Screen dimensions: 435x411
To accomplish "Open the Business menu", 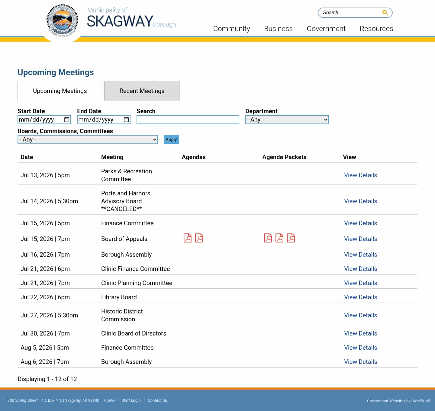I will click(278, 29).
